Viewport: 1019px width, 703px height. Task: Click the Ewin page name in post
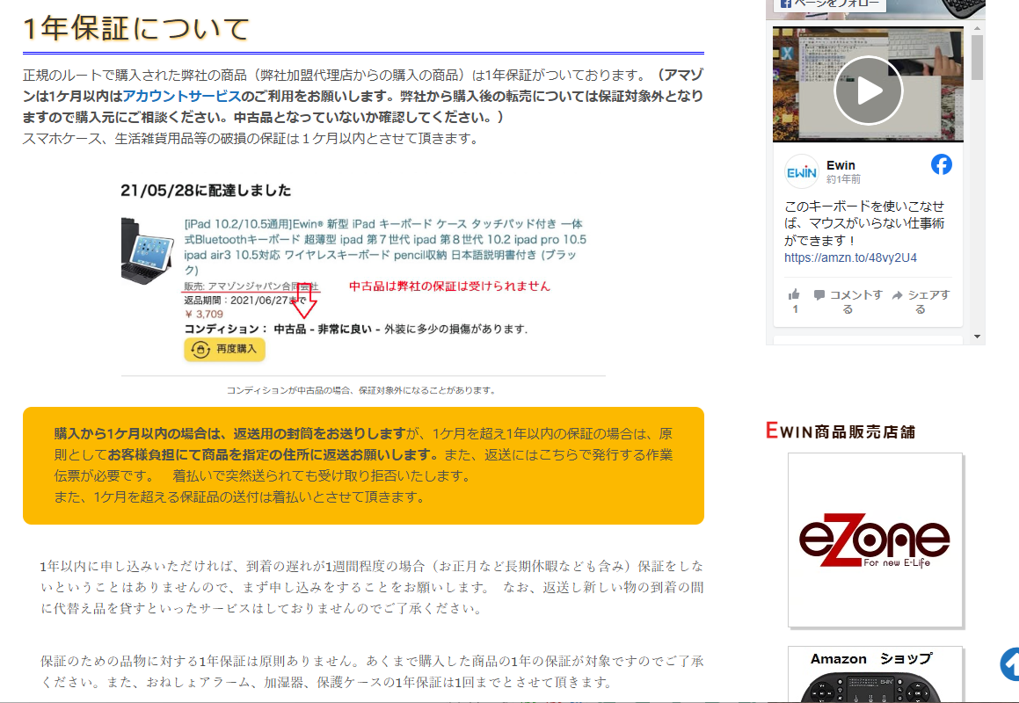(x=841, y=165)
